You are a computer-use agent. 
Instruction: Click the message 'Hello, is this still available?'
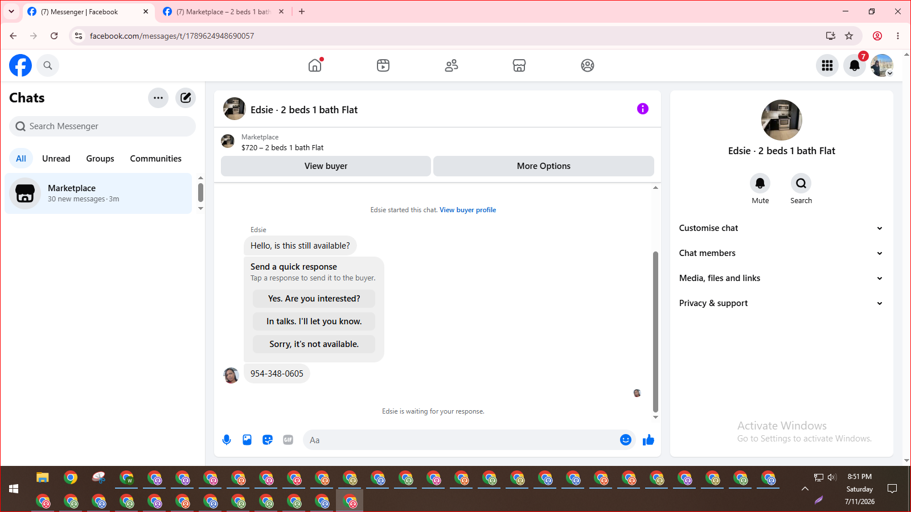tap(300, 246)
